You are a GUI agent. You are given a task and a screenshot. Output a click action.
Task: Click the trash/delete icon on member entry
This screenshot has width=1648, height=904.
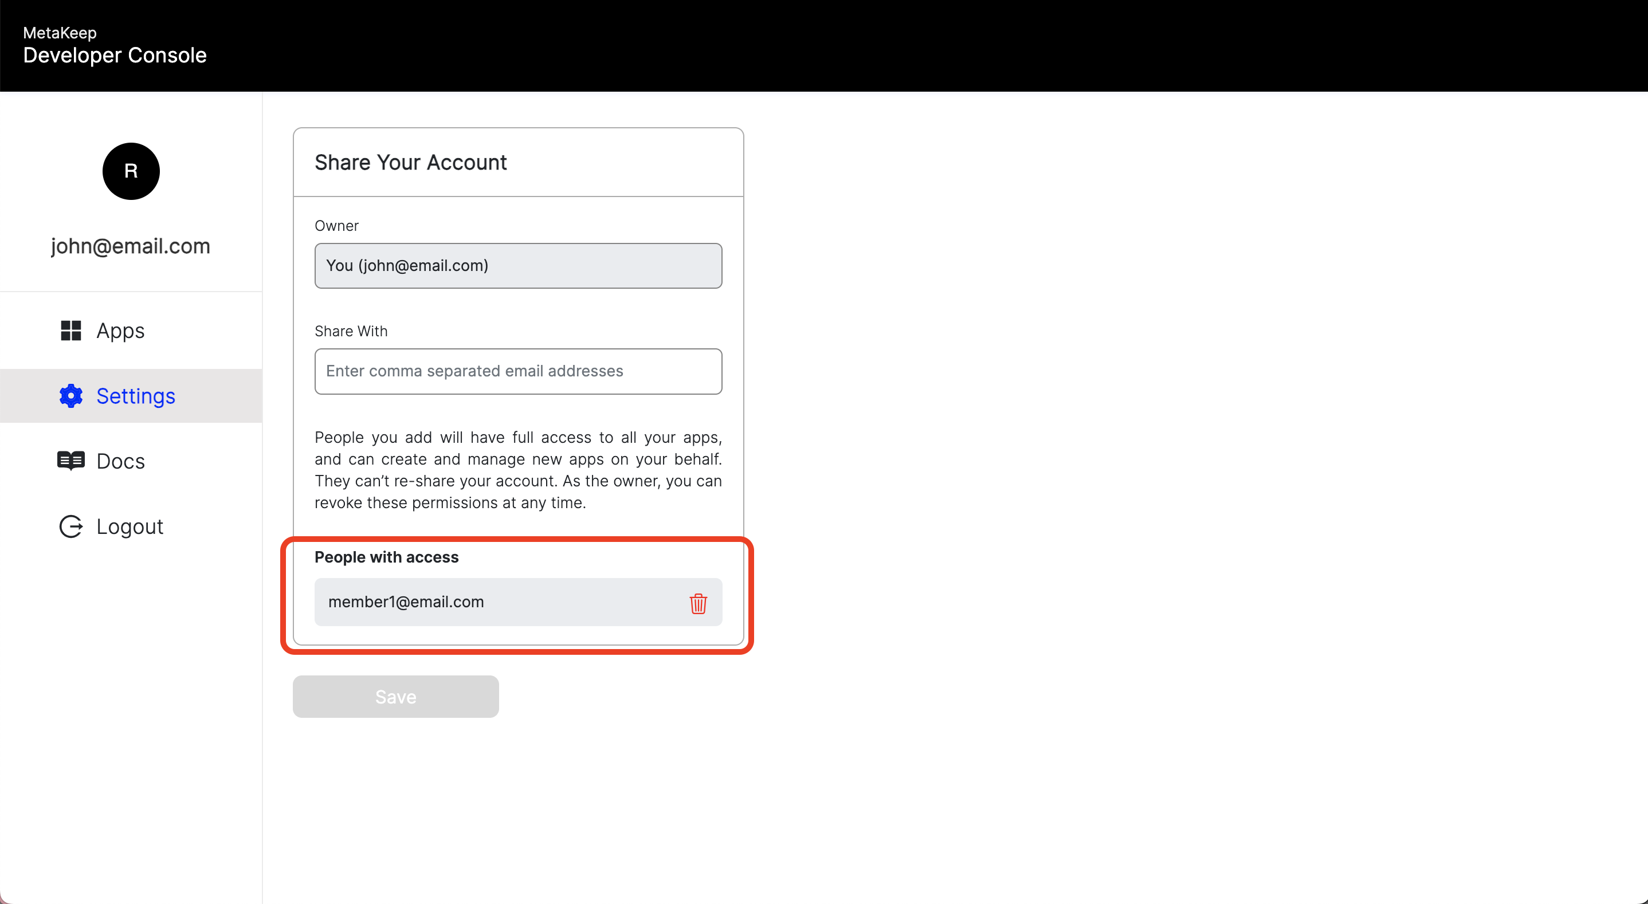click(697, 601)
